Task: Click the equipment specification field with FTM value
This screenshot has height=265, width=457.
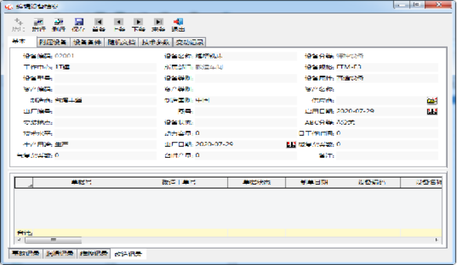Action: click(x=387, y=67)
